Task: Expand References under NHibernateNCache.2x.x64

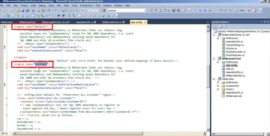Action: [218, 38]
